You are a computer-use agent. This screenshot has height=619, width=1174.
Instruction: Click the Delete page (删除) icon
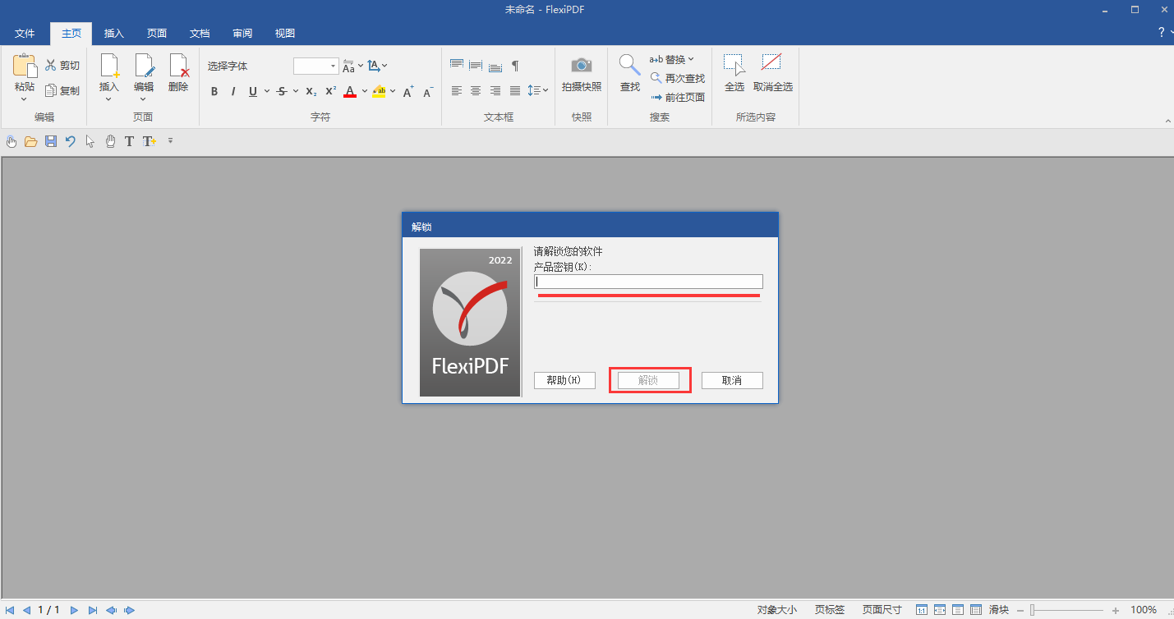178,66
